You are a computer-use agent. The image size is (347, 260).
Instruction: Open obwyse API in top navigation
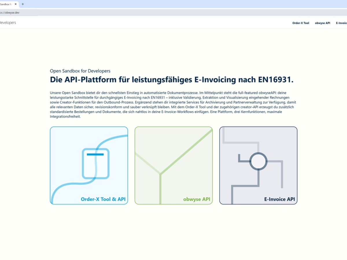pos(322,23)
